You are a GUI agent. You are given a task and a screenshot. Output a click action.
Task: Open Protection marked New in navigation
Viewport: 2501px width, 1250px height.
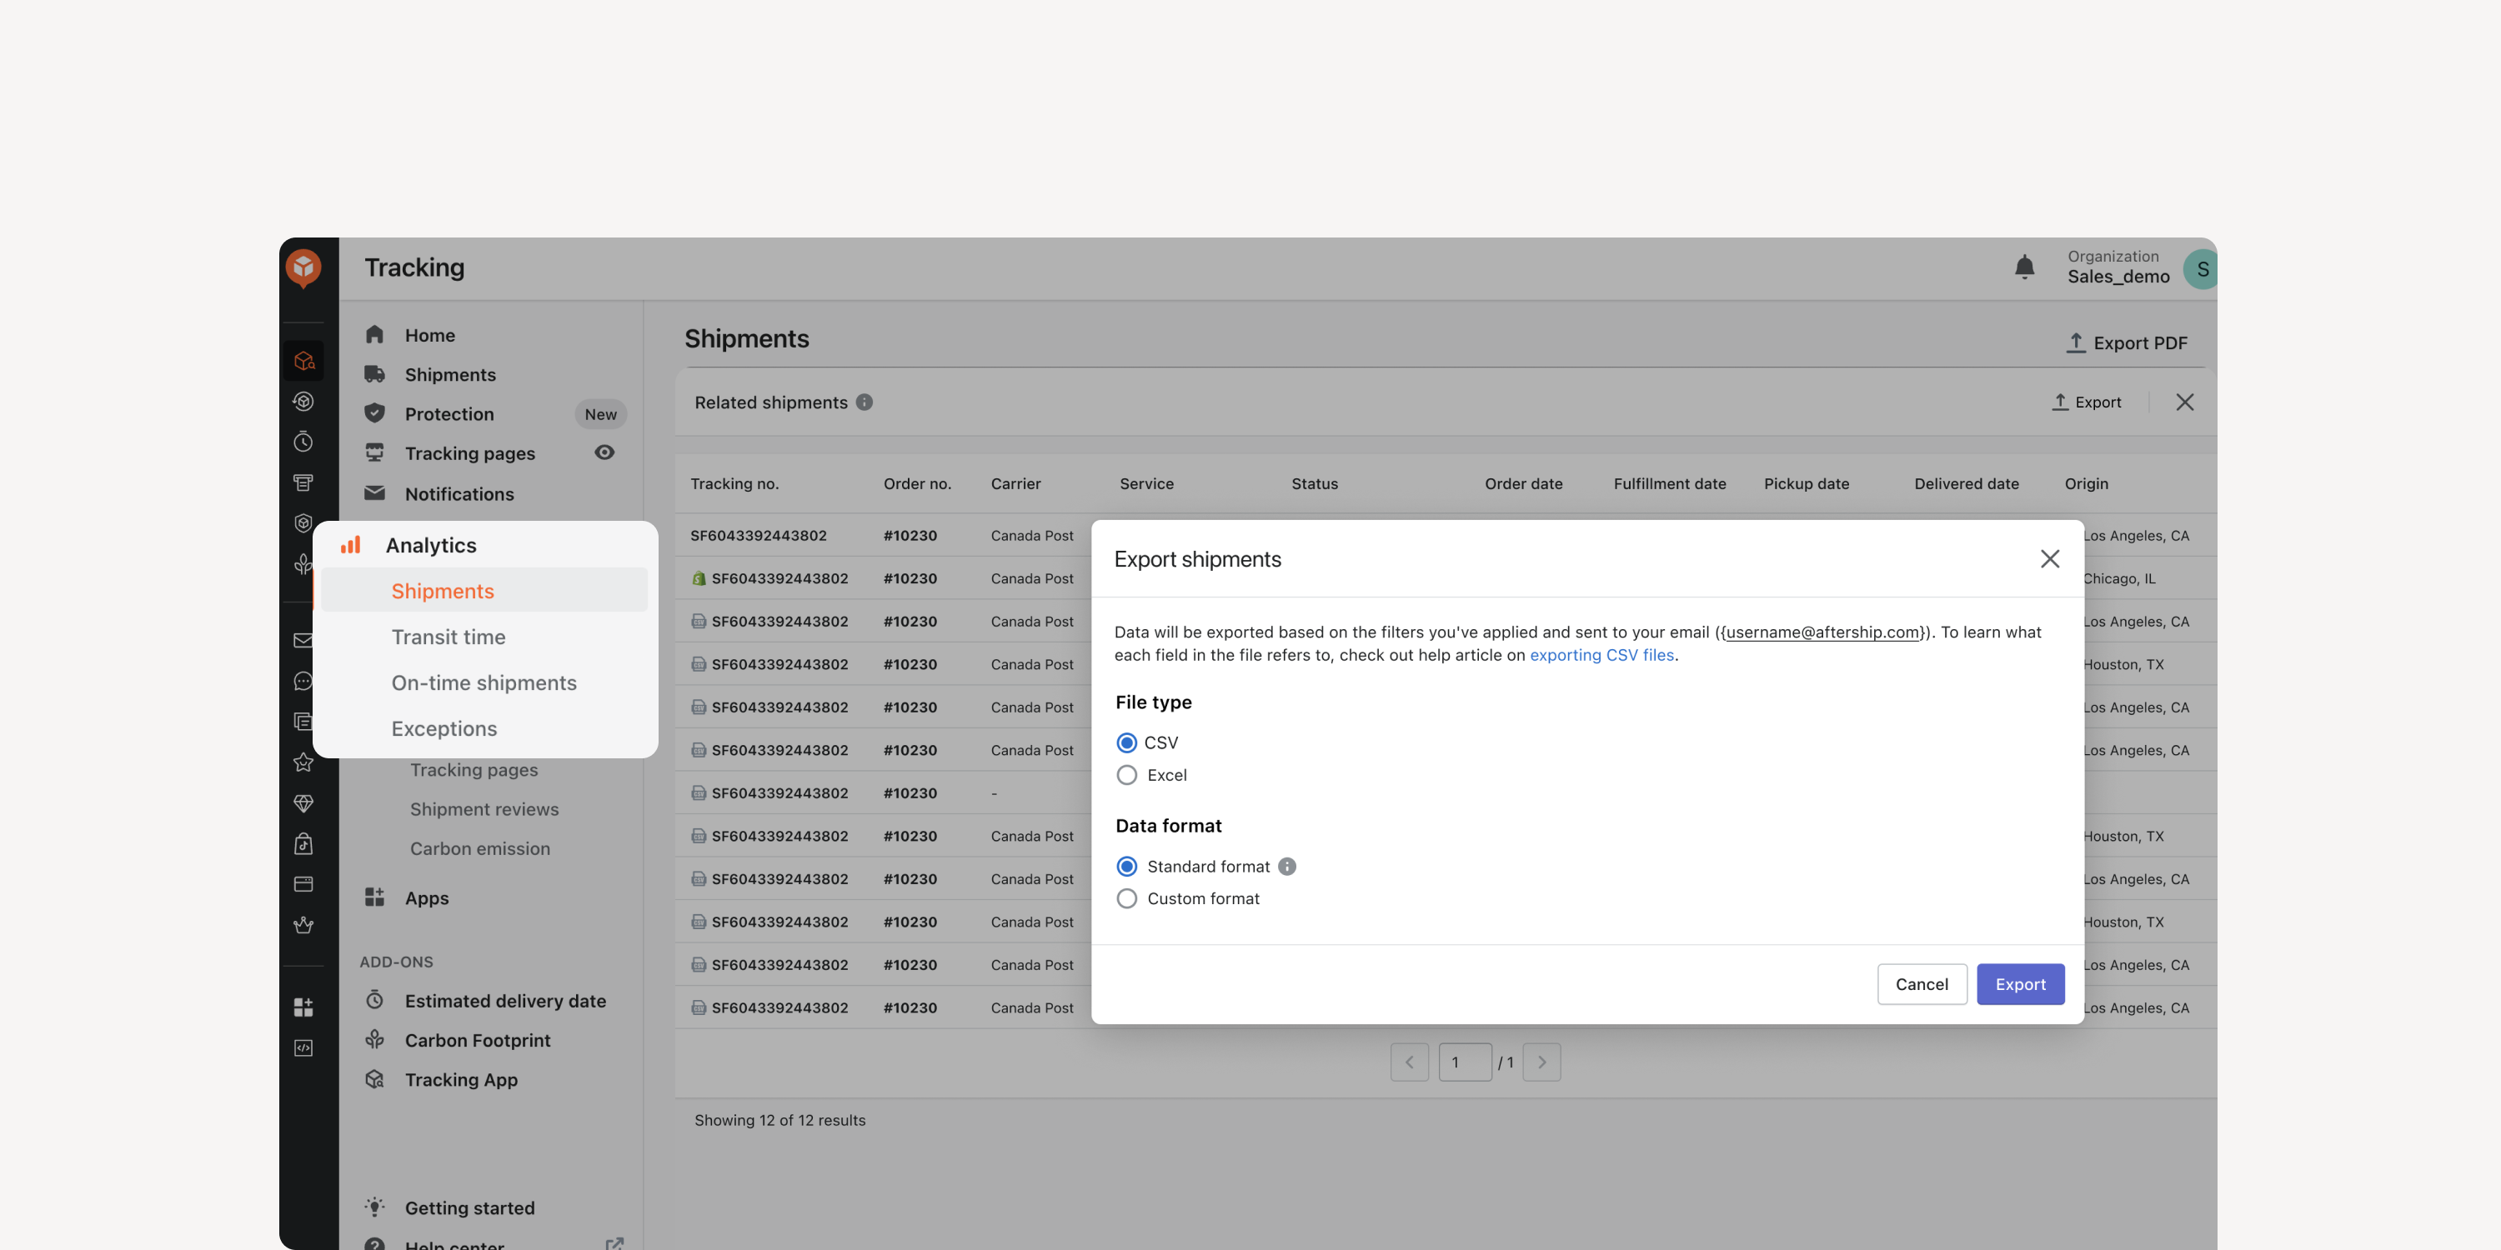click(x=449, y=414)
